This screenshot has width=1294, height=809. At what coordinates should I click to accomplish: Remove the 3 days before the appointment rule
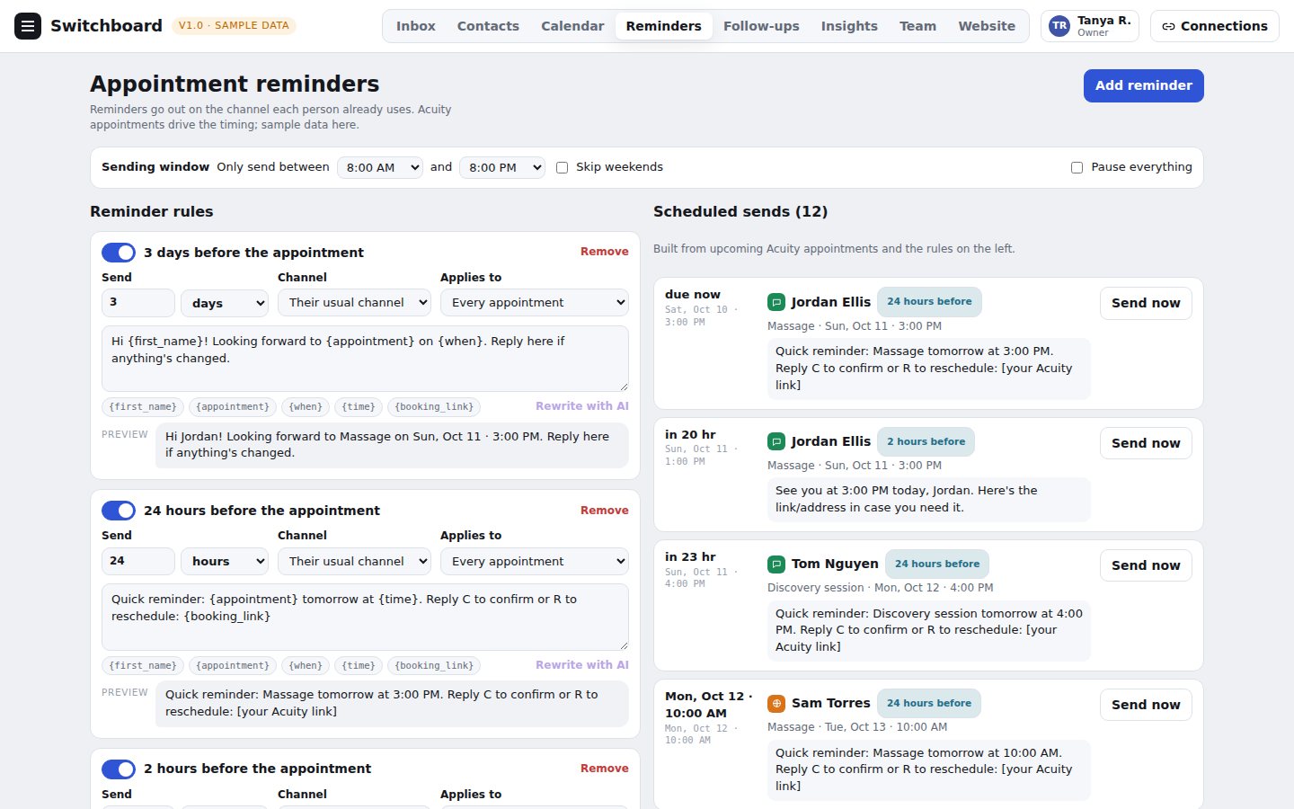604,252
